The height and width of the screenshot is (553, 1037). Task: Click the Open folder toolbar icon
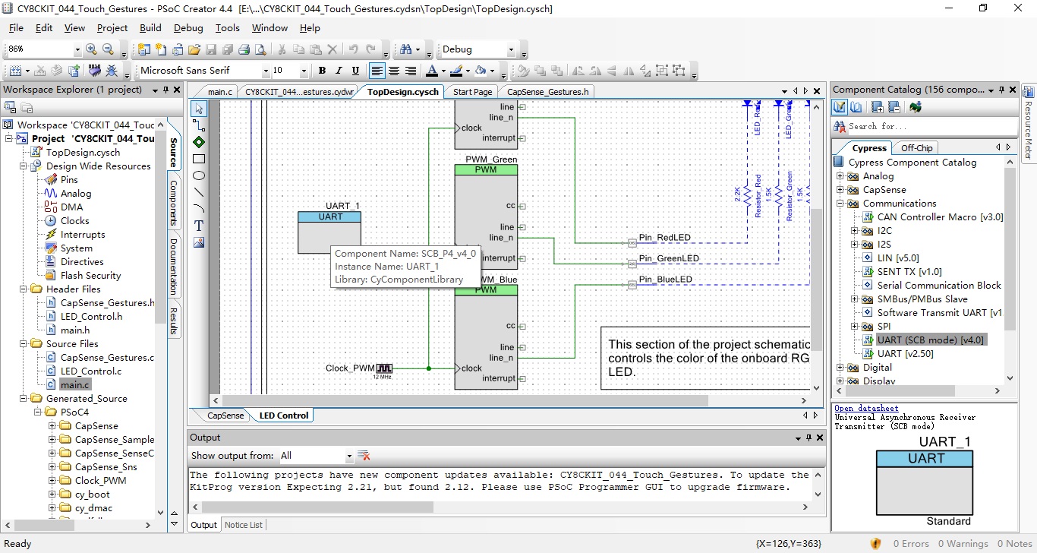coord(194,49)
